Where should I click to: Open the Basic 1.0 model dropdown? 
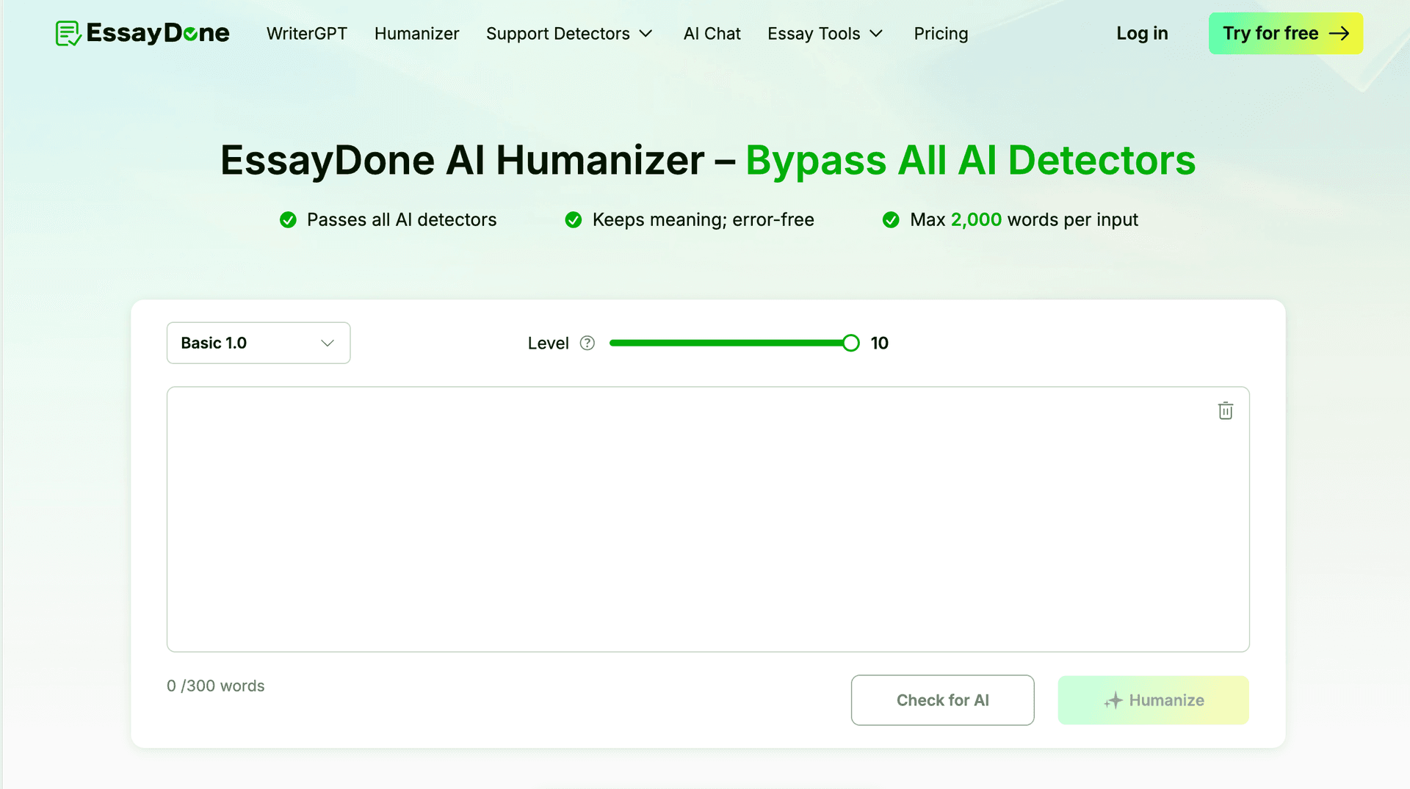(x=258, y=343)
